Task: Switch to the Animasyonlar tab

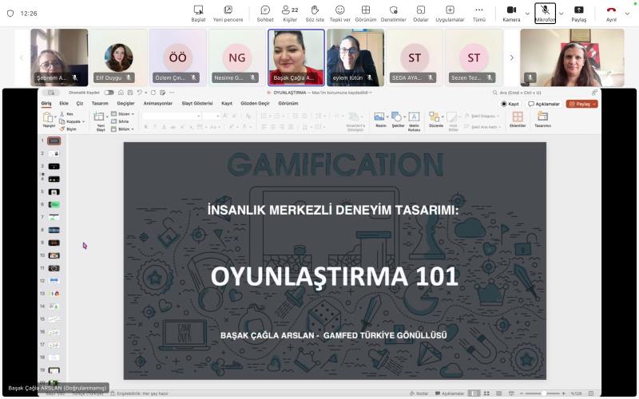Action: pos(157,103)
